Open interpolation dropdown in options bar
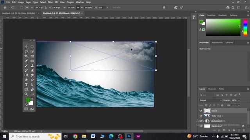The width and height of the screenshot is (250, 140). (107, 8)
